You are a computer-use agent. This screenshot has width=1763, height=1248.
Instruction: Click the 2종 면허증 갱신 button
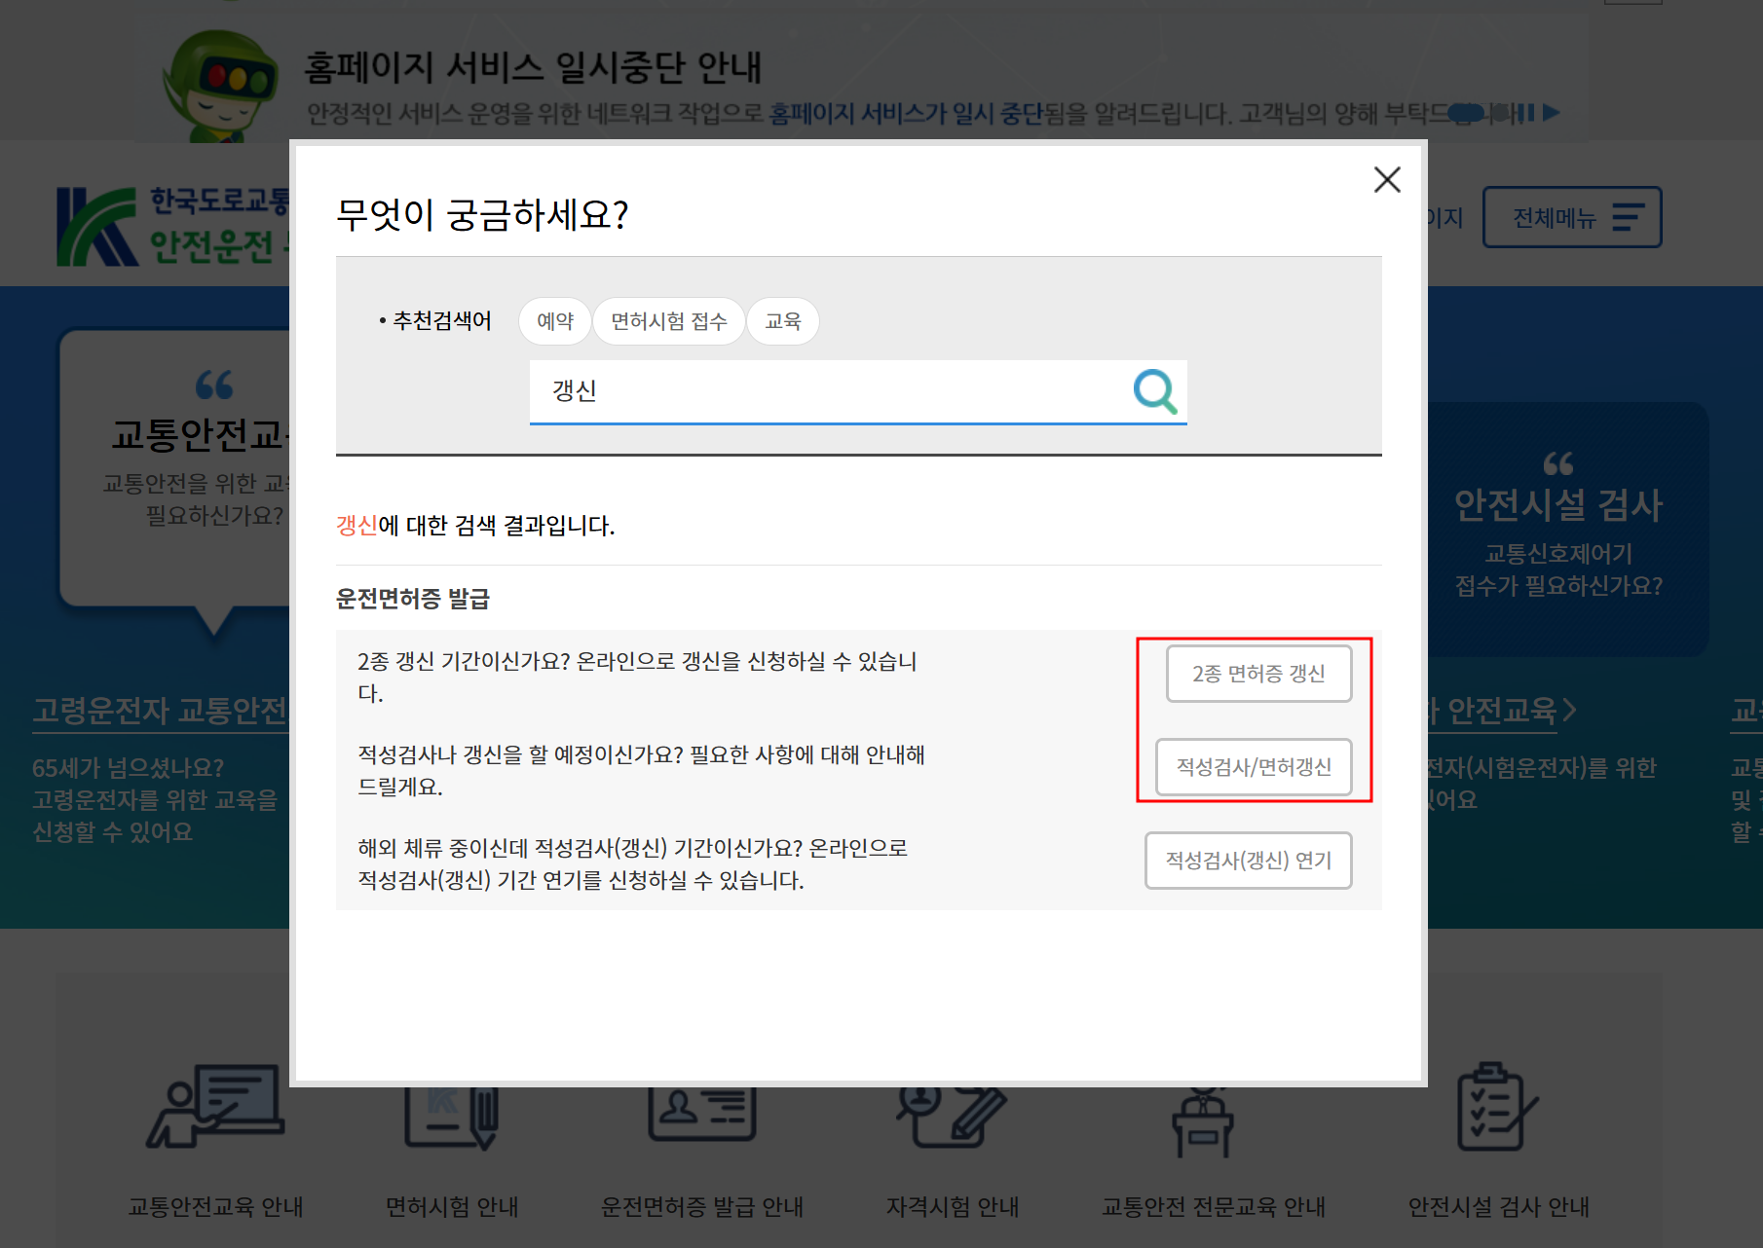1258,674
